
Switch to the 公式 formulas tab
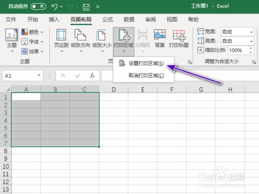click(108, 20)
